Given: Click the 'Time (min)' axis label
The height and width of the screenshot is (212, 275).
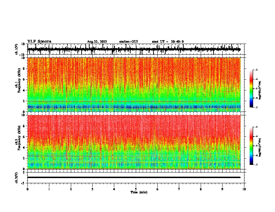Looking at the screenshot, I should click(x=139, y=192).
